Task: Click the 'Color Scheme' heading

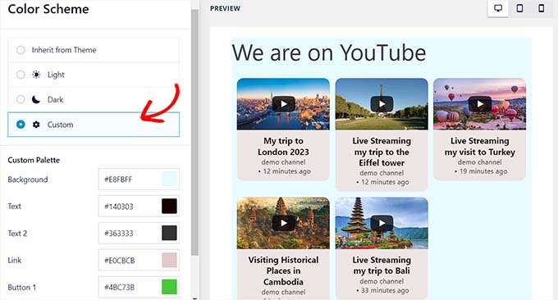Action: tap(48, 9)
